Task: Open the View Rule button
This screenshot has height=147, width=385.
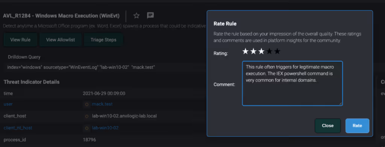Action: (20, 40)
